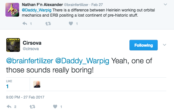Toggle the Following button for Cirsova
Image resolution: width=174 pixels, height=112 pixels.
pyautogui.click(x=143, y=45)
